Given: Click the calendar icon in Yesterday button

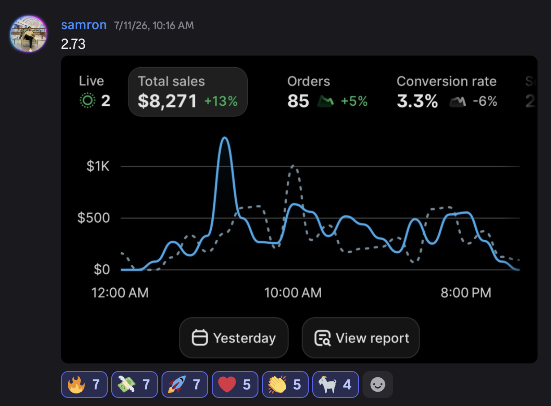Looking at the screenshot, I should coord(200,338).
